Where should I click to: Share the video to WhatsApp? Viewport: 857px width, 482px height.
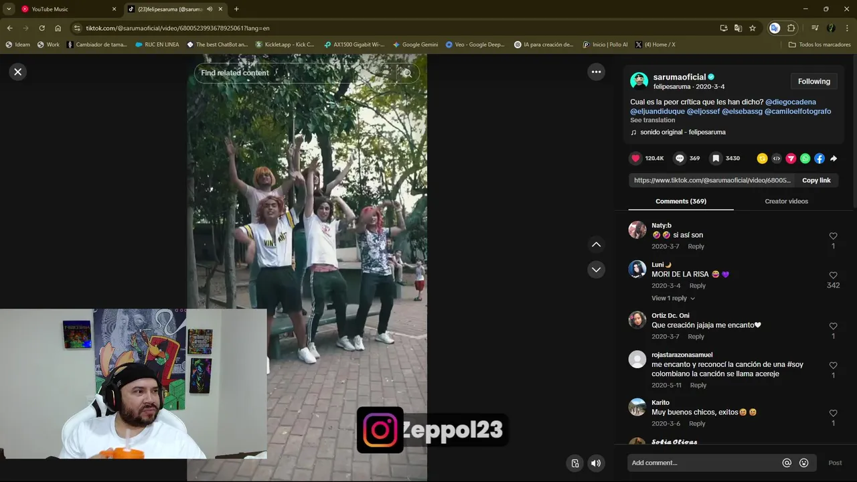point(805,159)
